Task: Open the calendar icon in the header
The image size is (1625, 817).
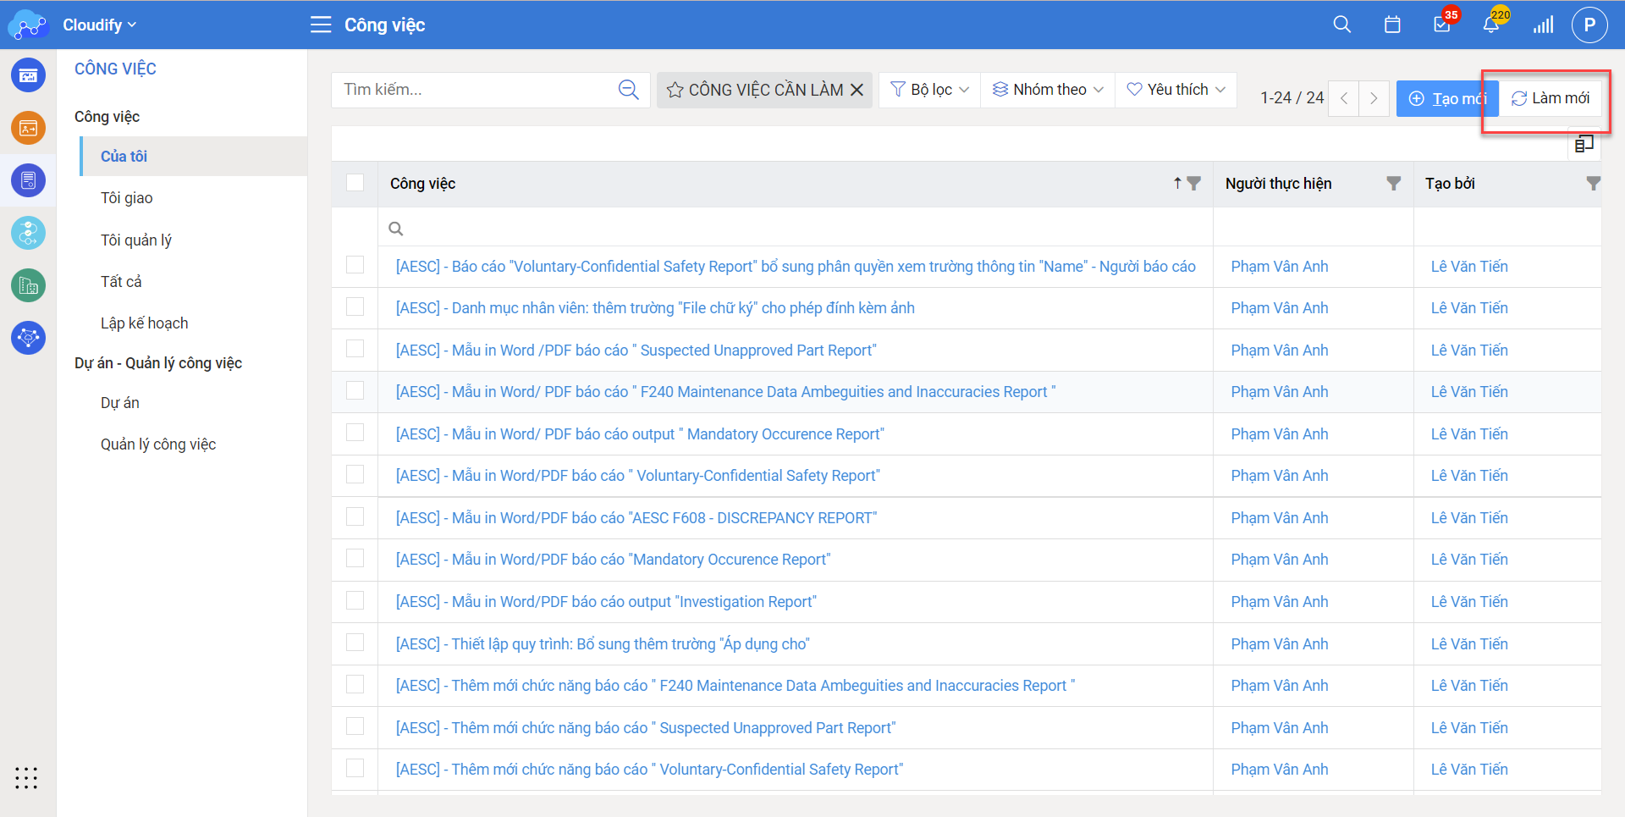Action: pos(1392,25)
